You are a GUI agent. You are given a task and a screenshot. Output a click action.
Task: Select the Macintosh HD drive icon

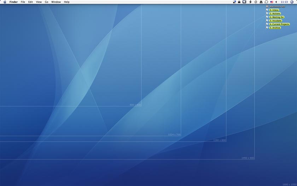pyautogui.click(x=267, y=6)
